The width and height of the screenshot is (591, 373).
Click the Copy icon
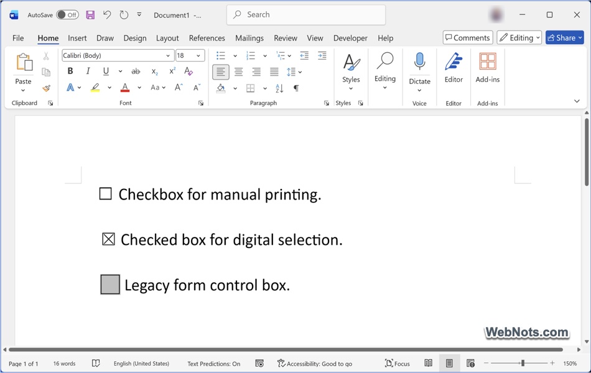point(46,72)
